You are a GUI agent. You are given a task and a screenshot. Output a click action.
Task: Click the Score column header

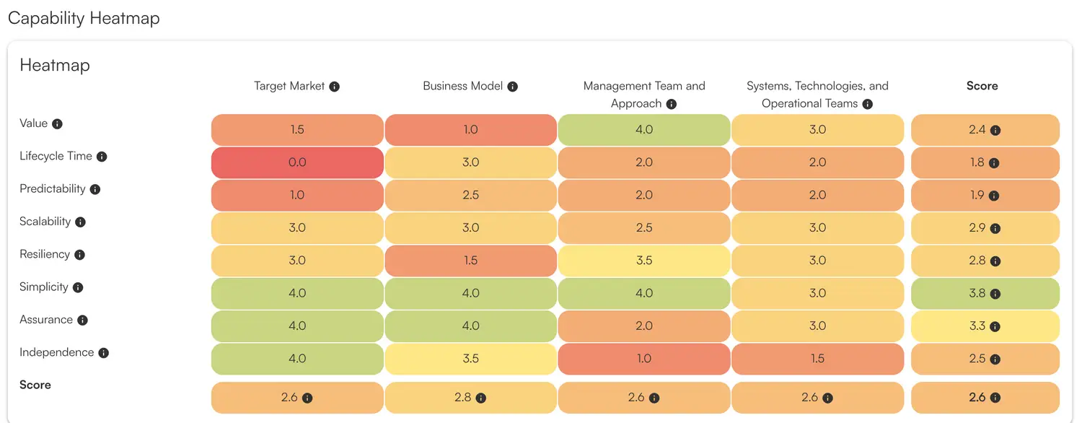(x=982, y=86)
